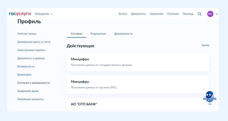Switch to the Доверенности tab

[x=123, y=34]
